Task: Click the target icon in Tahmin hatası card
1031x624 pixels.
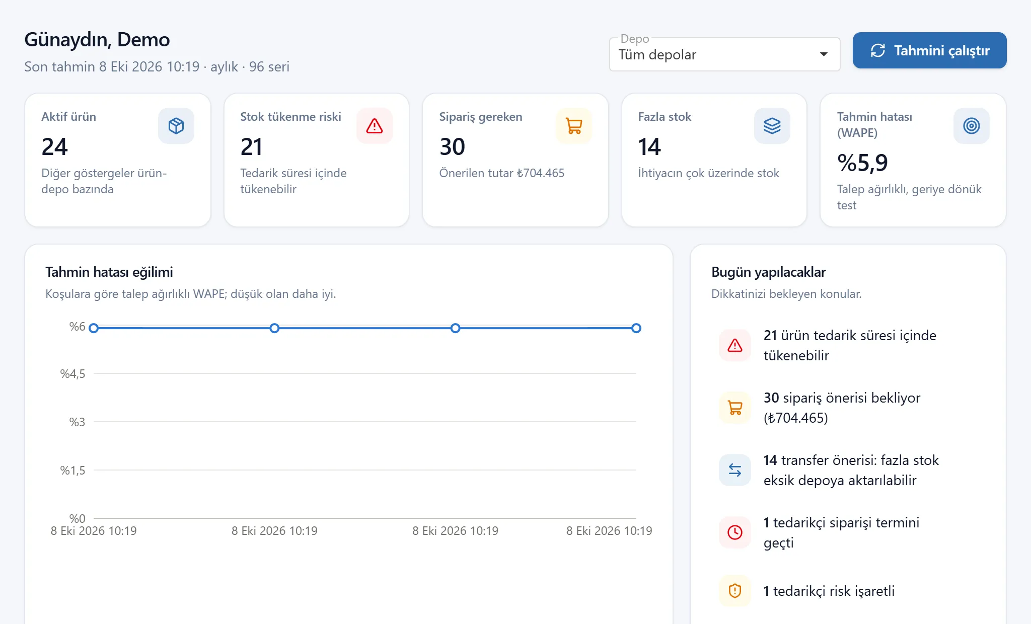Action: pos(972,126)
